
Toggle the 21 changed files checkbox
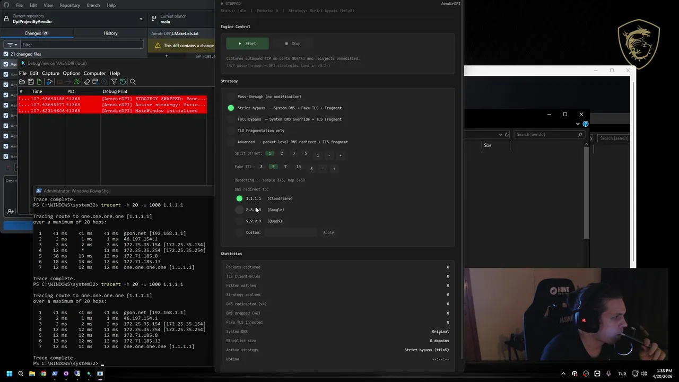[x=6, y=54]
